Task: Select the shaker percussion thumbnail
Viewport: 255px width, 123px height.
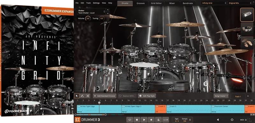Action: click(x=247, y=15)
